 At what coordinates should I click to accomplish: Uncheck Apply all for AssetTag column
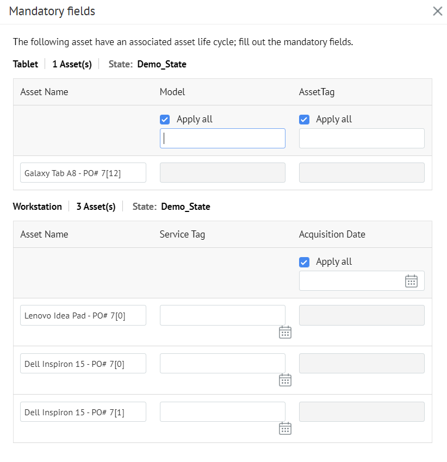tap(305, 120)
